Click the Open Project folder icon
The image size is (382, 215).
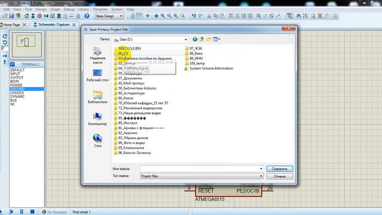(5, 16)
